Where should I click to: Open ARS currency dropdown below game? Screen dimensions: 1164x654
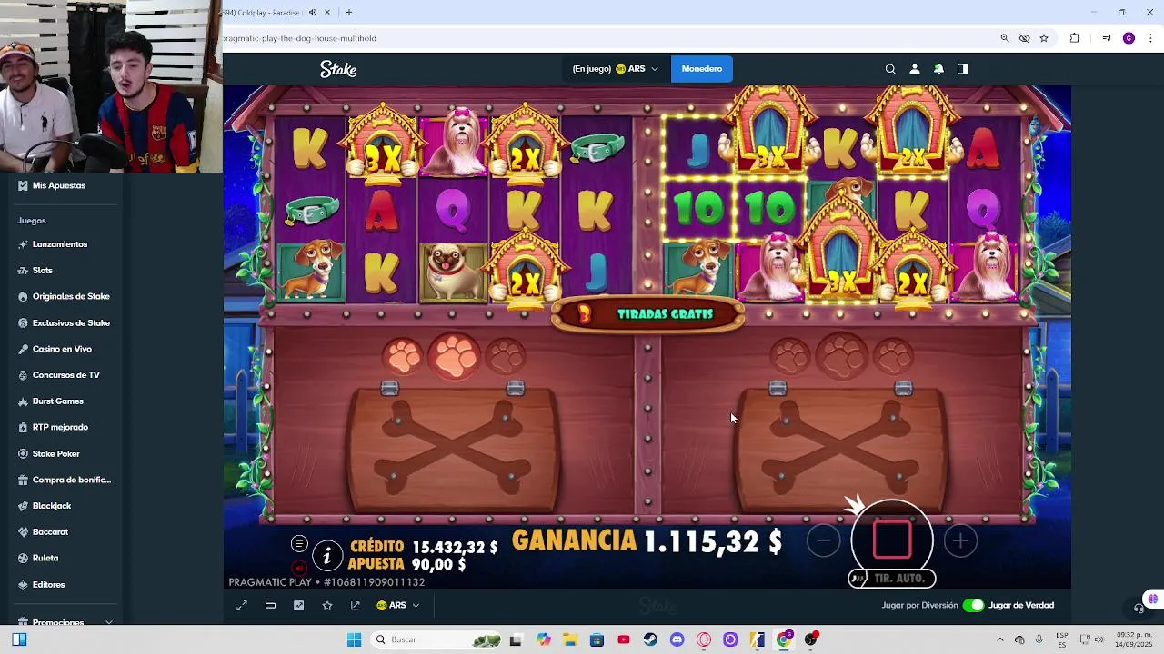click(x=397, y=606)
